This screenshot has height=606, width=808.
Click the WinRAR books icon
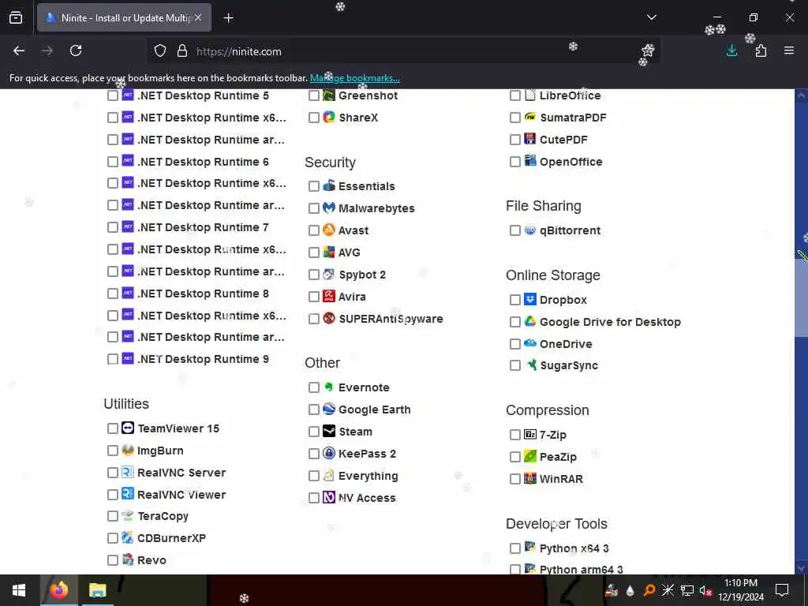point(530,479)
